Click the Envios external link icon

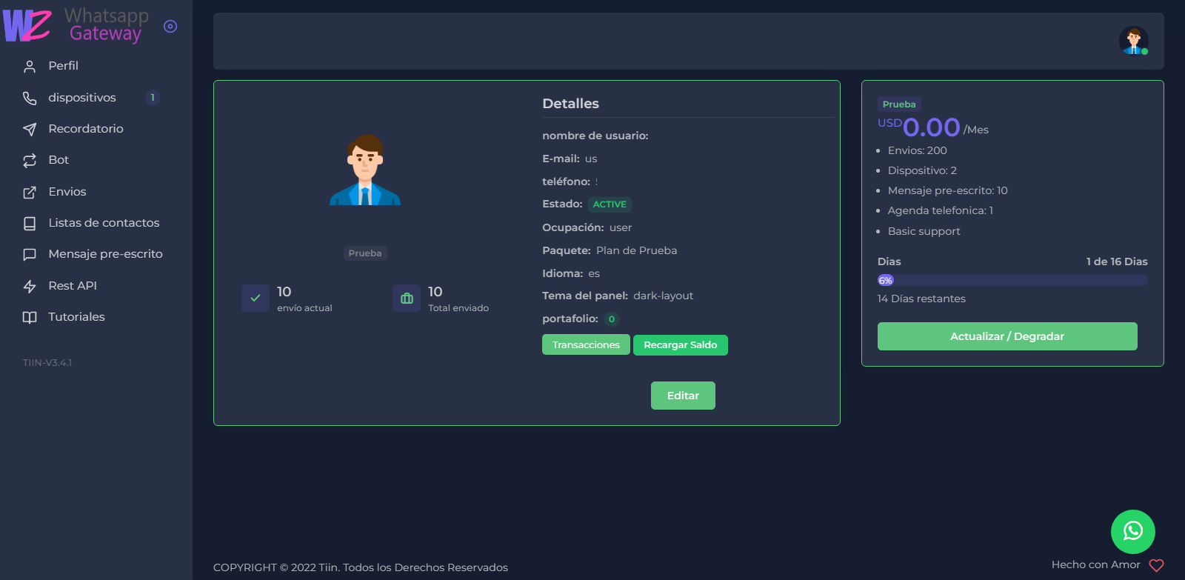pos(30,193)
